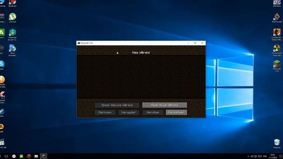This screenshot has height=159, width=283.
Task: Open the Counter-Strike Global Offensive shortcut
Action: click(277, 34)
